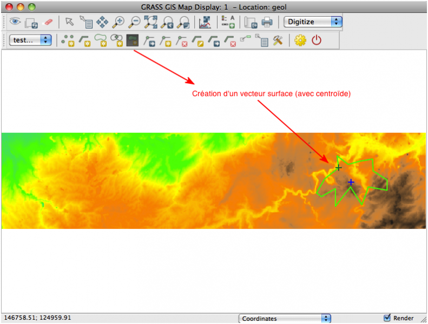Click the zoom in magnifier
Image resolution: width=428 pixels, height=324 pixels.
[118, 22]
